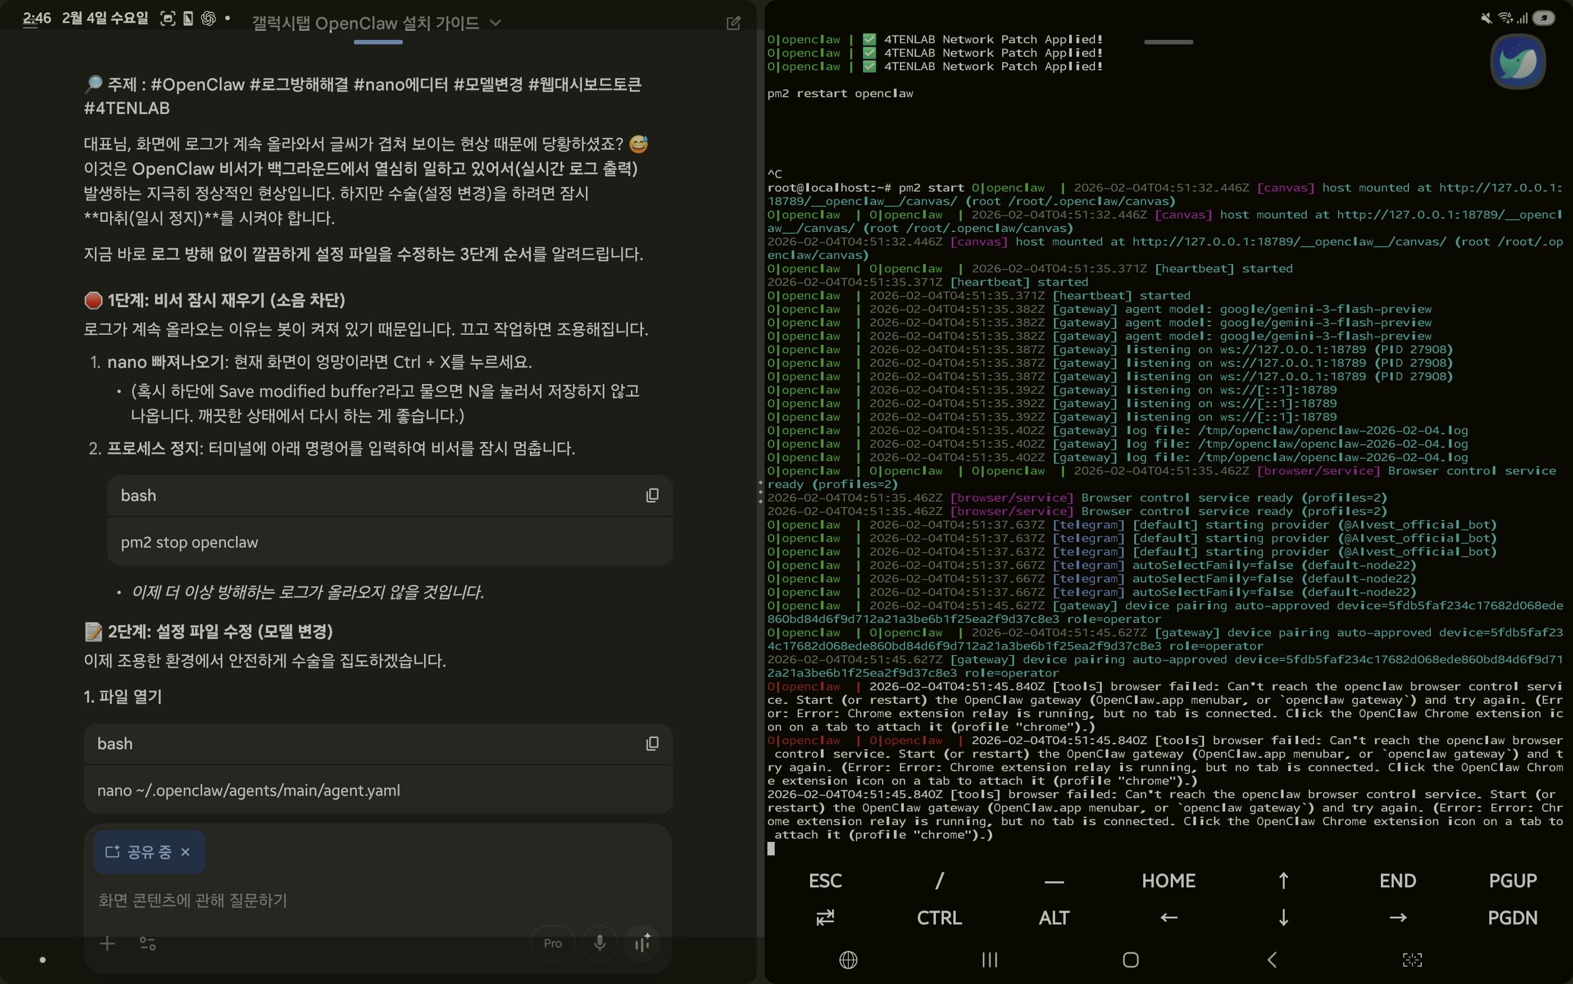Tap the HOME key in terminal
The height and width of the screenshot is (984, 1573).
1168,881
